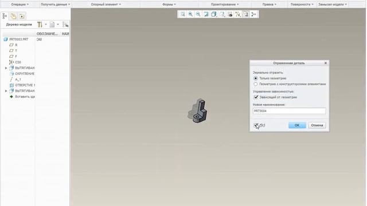
Task: Click the Zoom Out magnifier icon
Action: click(x=198, y=14)
